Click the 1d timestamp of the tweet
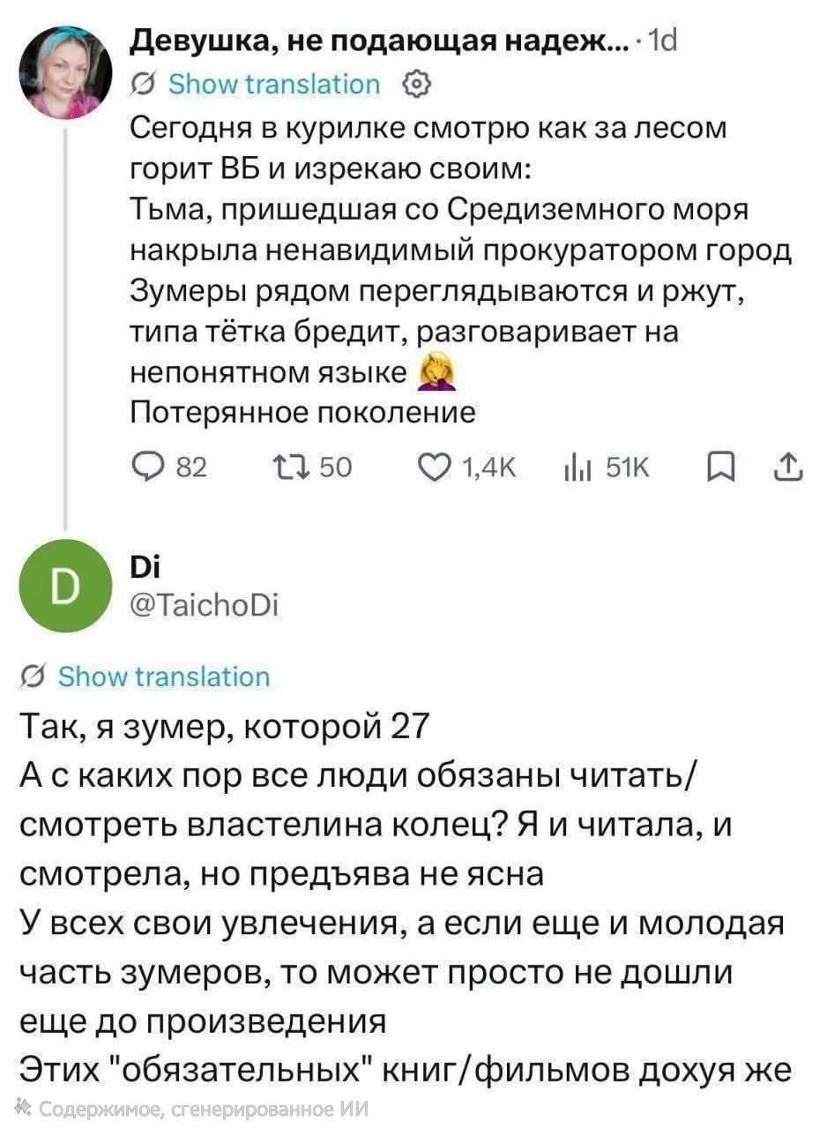 click(x=658, y=41)
